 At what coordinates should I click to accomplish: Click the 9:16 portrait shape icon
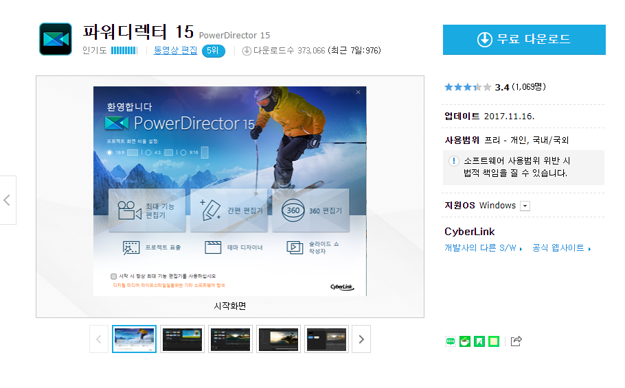pyautogui.click(x=205, y=152)
